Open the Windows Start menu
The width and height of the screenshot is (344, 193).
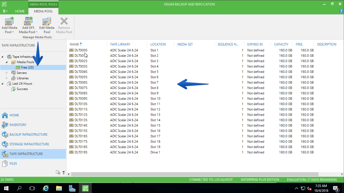(6, 188)
